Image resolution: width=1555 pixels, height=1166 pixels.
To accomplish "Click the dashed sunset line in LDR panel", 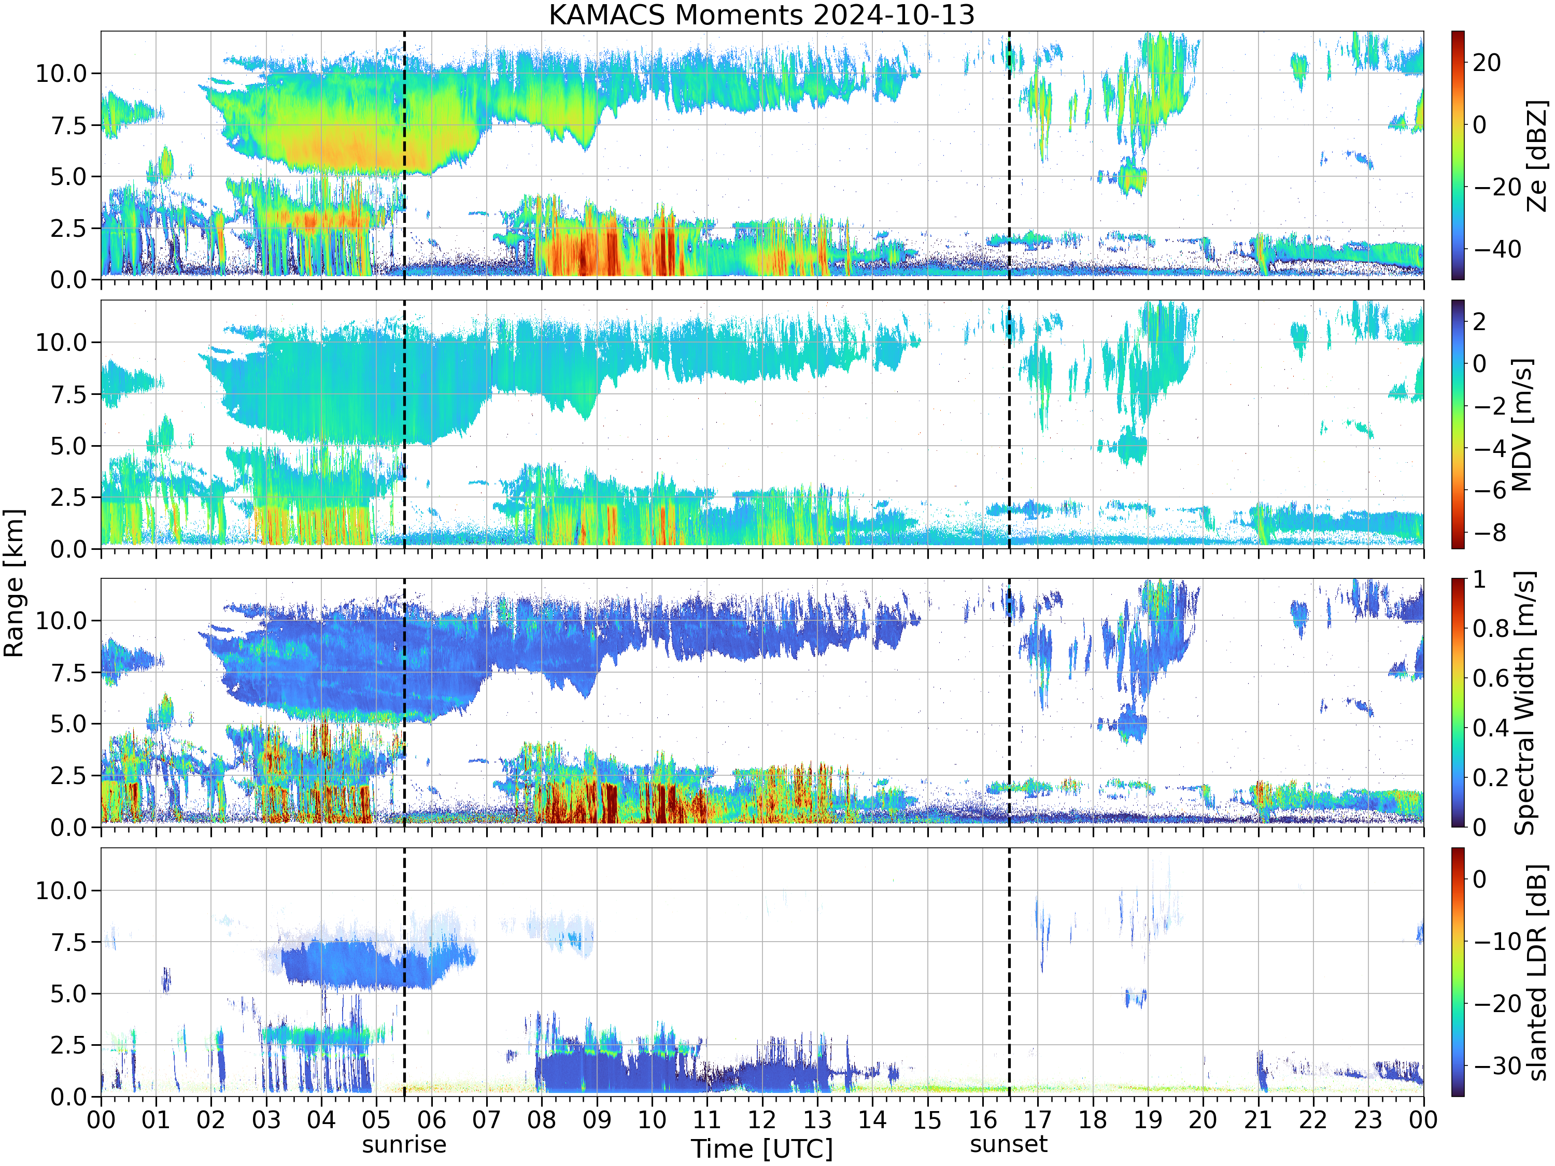I will click(1010, 972).
